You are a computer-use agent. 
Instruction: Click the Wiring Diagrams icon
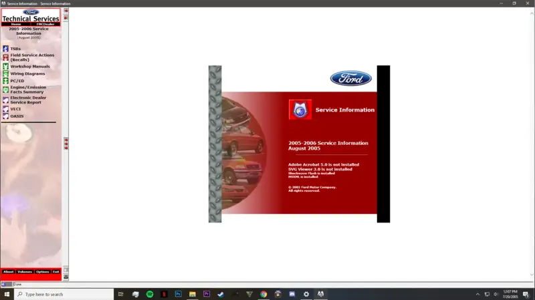coord(5,73)
